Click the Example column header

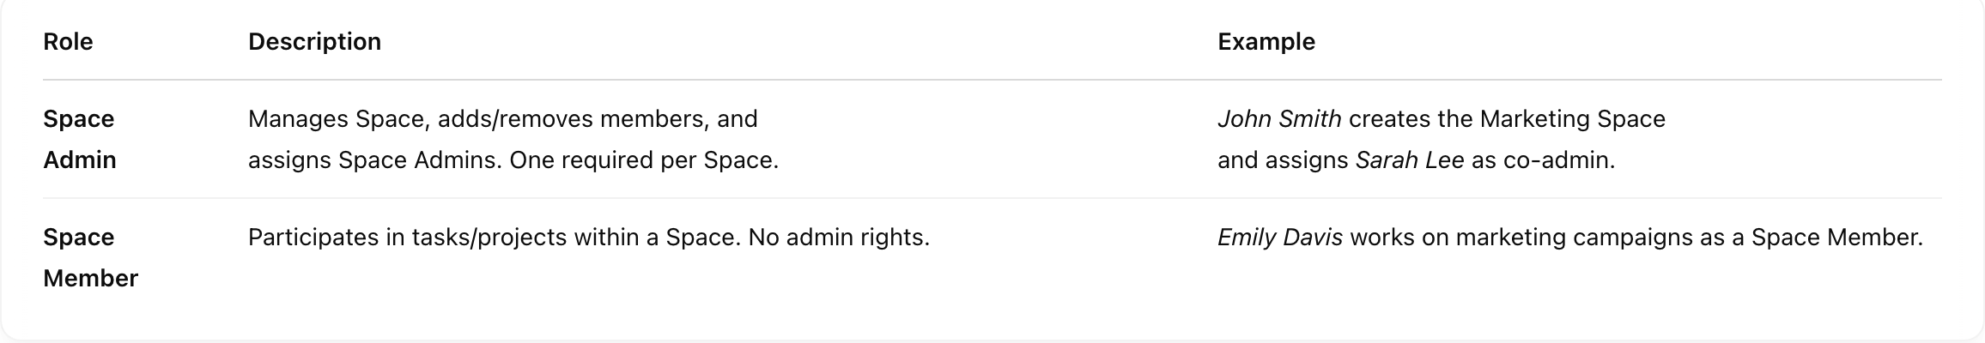point(1266,41)
